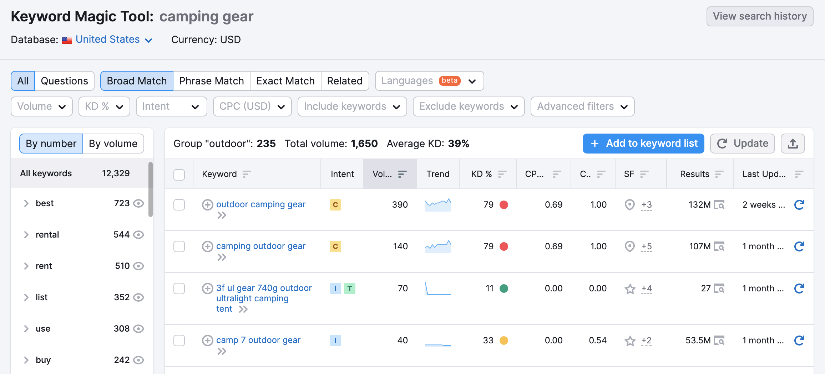Click View search history button
Image resolution: width=825 pixels, height=374 pixels.
pos(760,16)
